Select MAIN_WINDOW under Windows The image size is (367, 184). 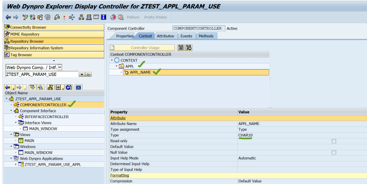(x=38, y=153)
